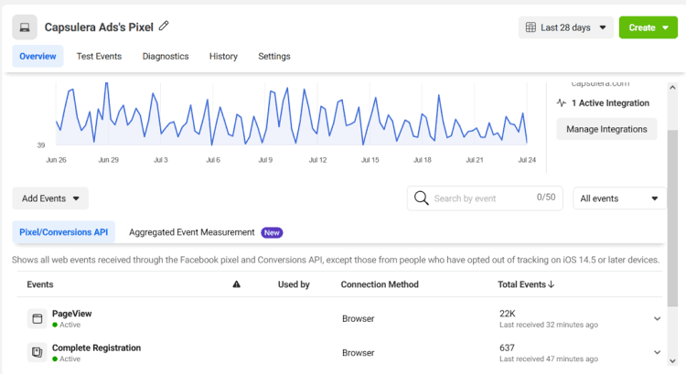Image resolution: width=686 pixels, height=374 pixels.
Task: Click the Manage Integrations button
Action: point(606,129)
